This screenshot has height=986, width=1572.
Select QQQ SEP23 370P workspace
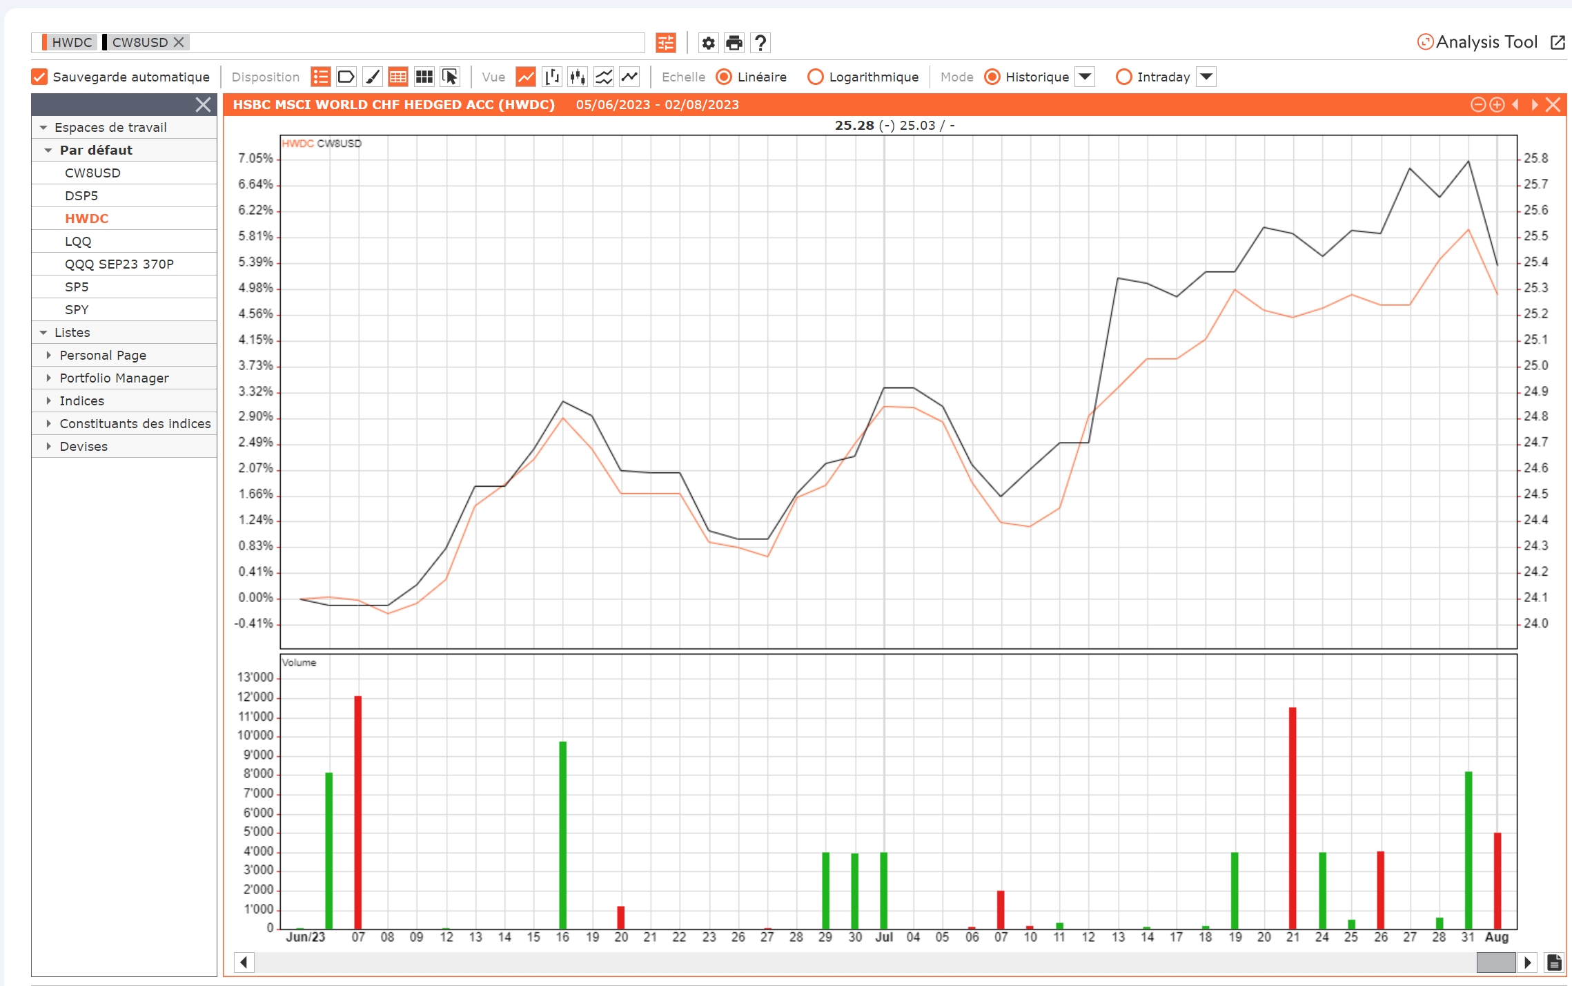coord(119,264)
